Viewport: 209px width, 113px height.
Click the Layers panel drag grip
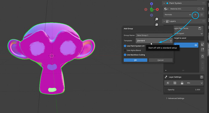click(204, 21)
